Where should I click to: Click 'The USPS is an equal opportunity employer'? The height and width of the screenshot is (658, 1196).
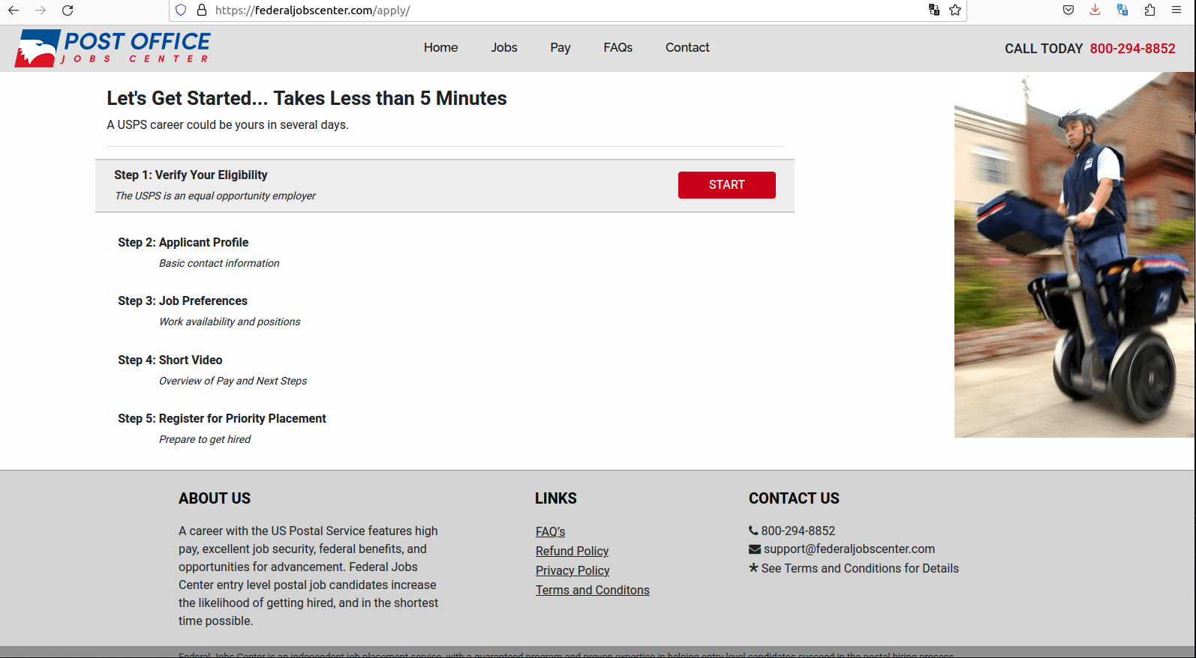(215, 196)
